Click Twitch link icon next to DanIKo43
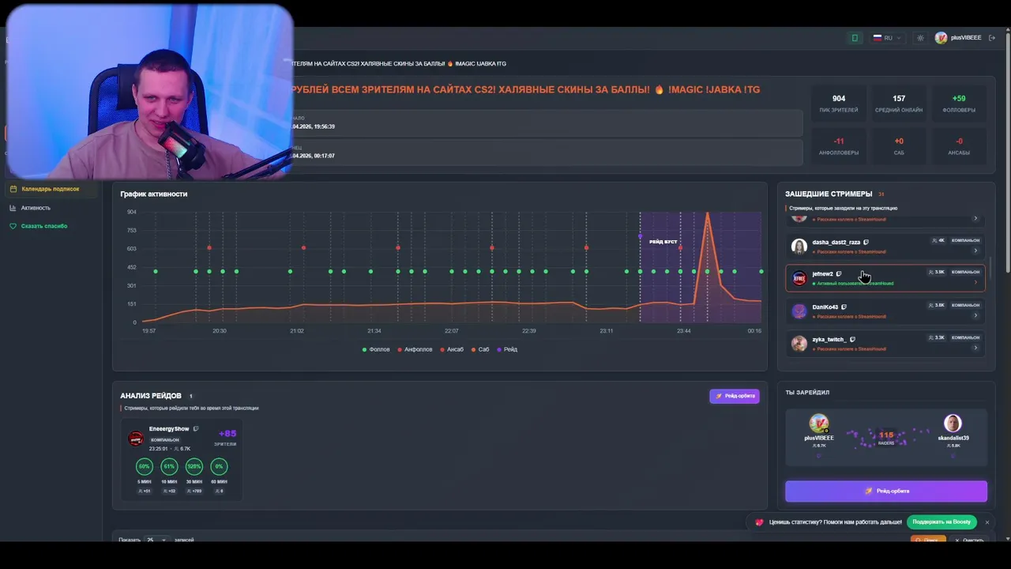 pyautogui.click(x=844, y=307)
